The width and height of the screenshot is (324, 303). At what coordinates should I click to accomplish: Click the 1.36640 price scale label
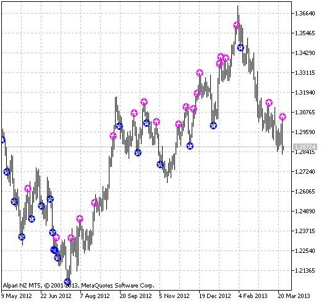(x=305, y=14)
